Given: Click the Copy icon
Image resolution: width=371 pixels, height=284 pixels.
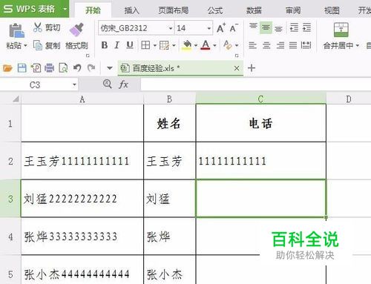Looking at the screenshot, I should [x=37, y=45].
